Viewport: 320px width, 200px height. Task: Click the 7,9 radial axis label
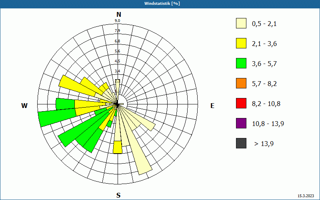[x=117, y=31]
